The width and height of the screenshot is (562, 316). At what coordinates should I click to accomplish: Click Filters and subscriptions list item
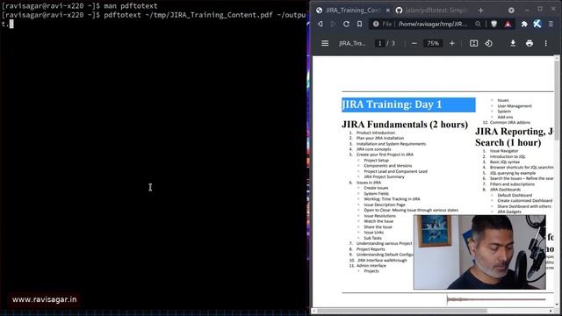[512, 184]
